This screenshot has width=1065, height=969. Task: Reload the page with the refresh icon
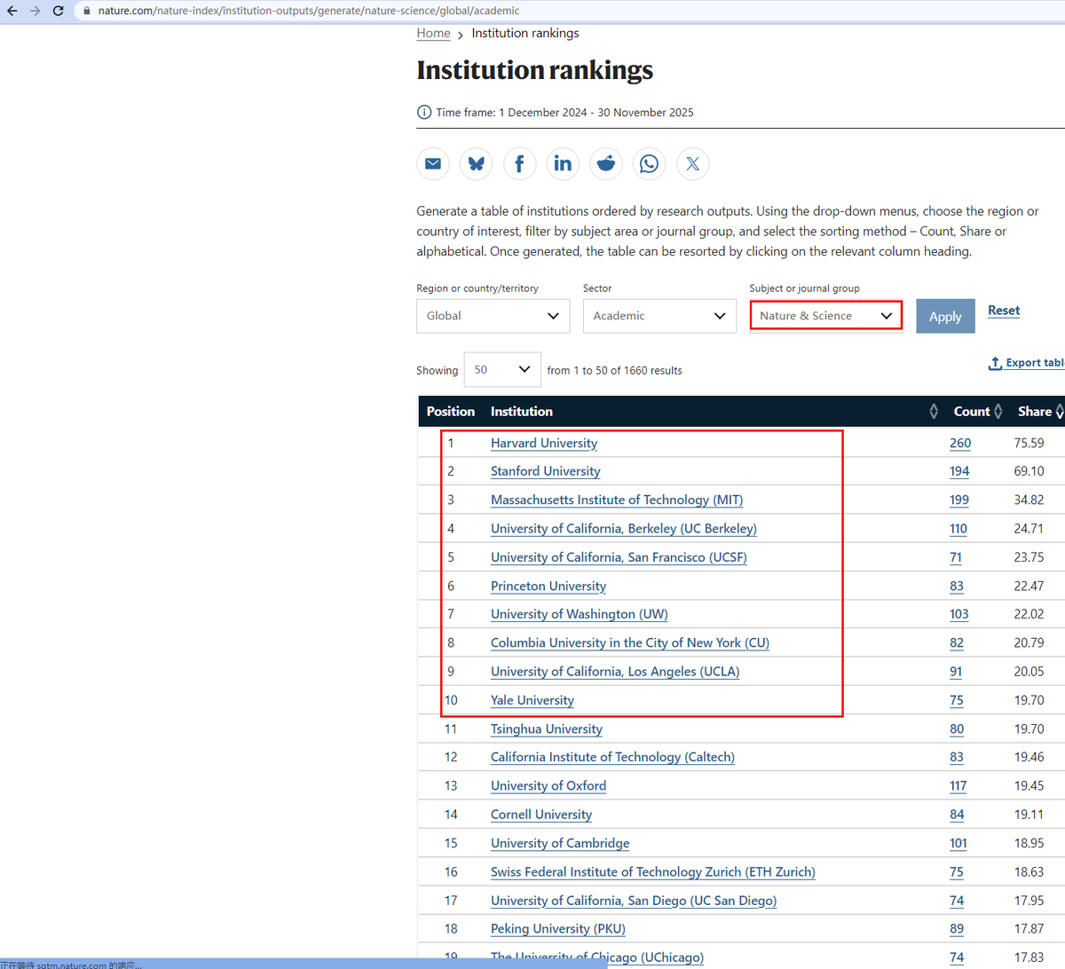click(59, 11)
